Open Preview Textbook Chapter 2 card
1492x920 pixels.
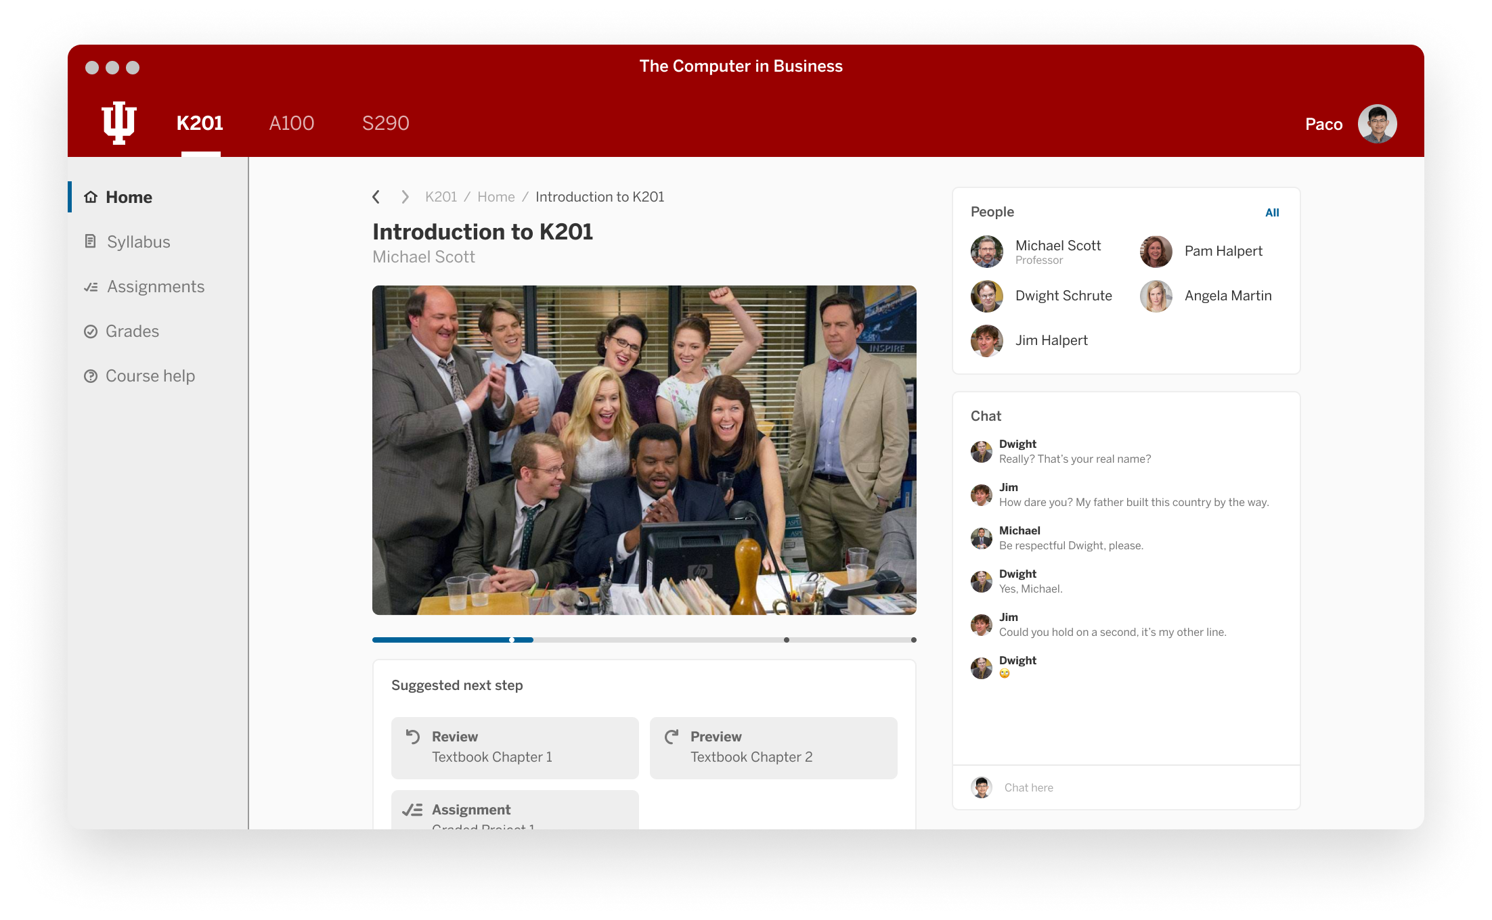coord(774,747)
